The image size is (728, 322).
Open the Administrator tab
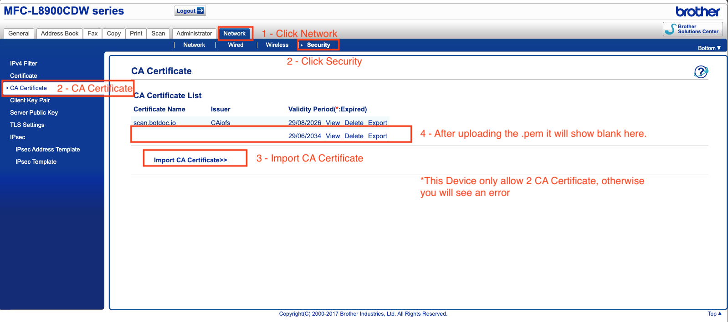click(194, 34)
